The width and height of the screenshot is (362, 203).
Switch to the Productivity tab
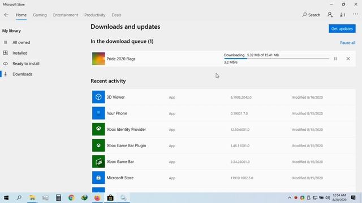(94, 15)
